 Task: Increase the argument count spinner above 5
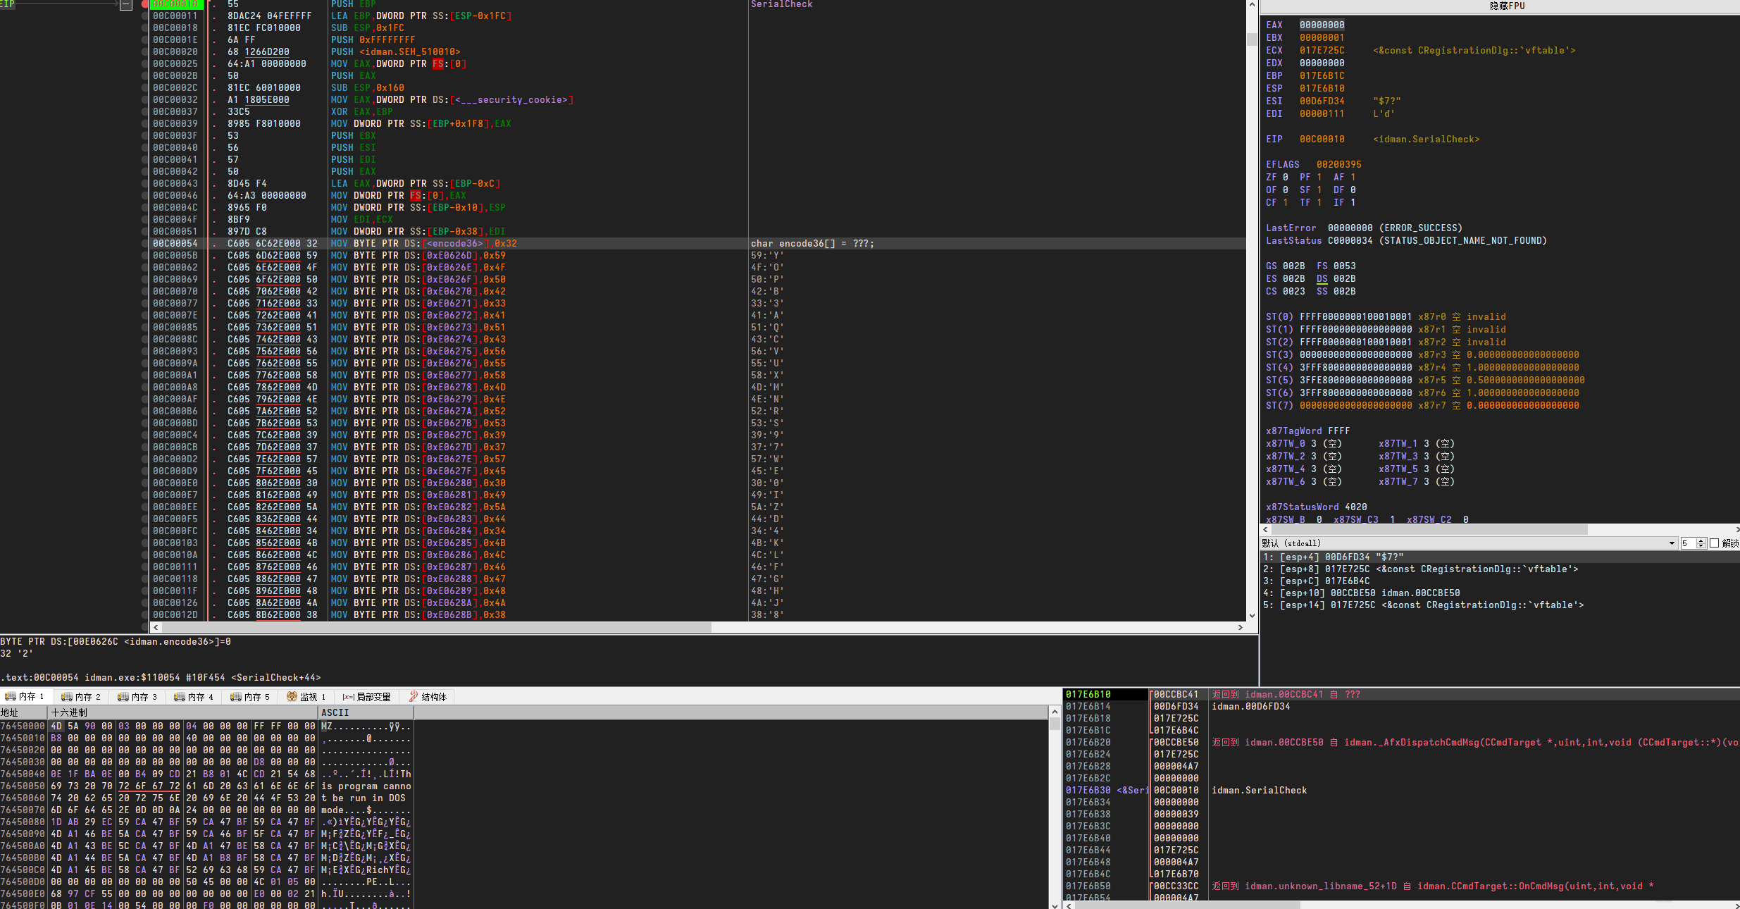pos(1701,540)
